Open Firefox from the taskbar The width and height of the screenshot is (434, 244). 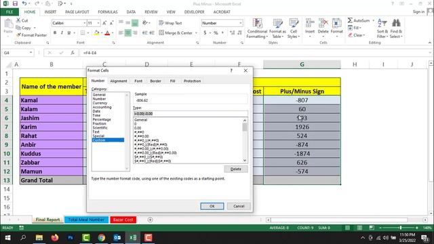pos(55,238)
